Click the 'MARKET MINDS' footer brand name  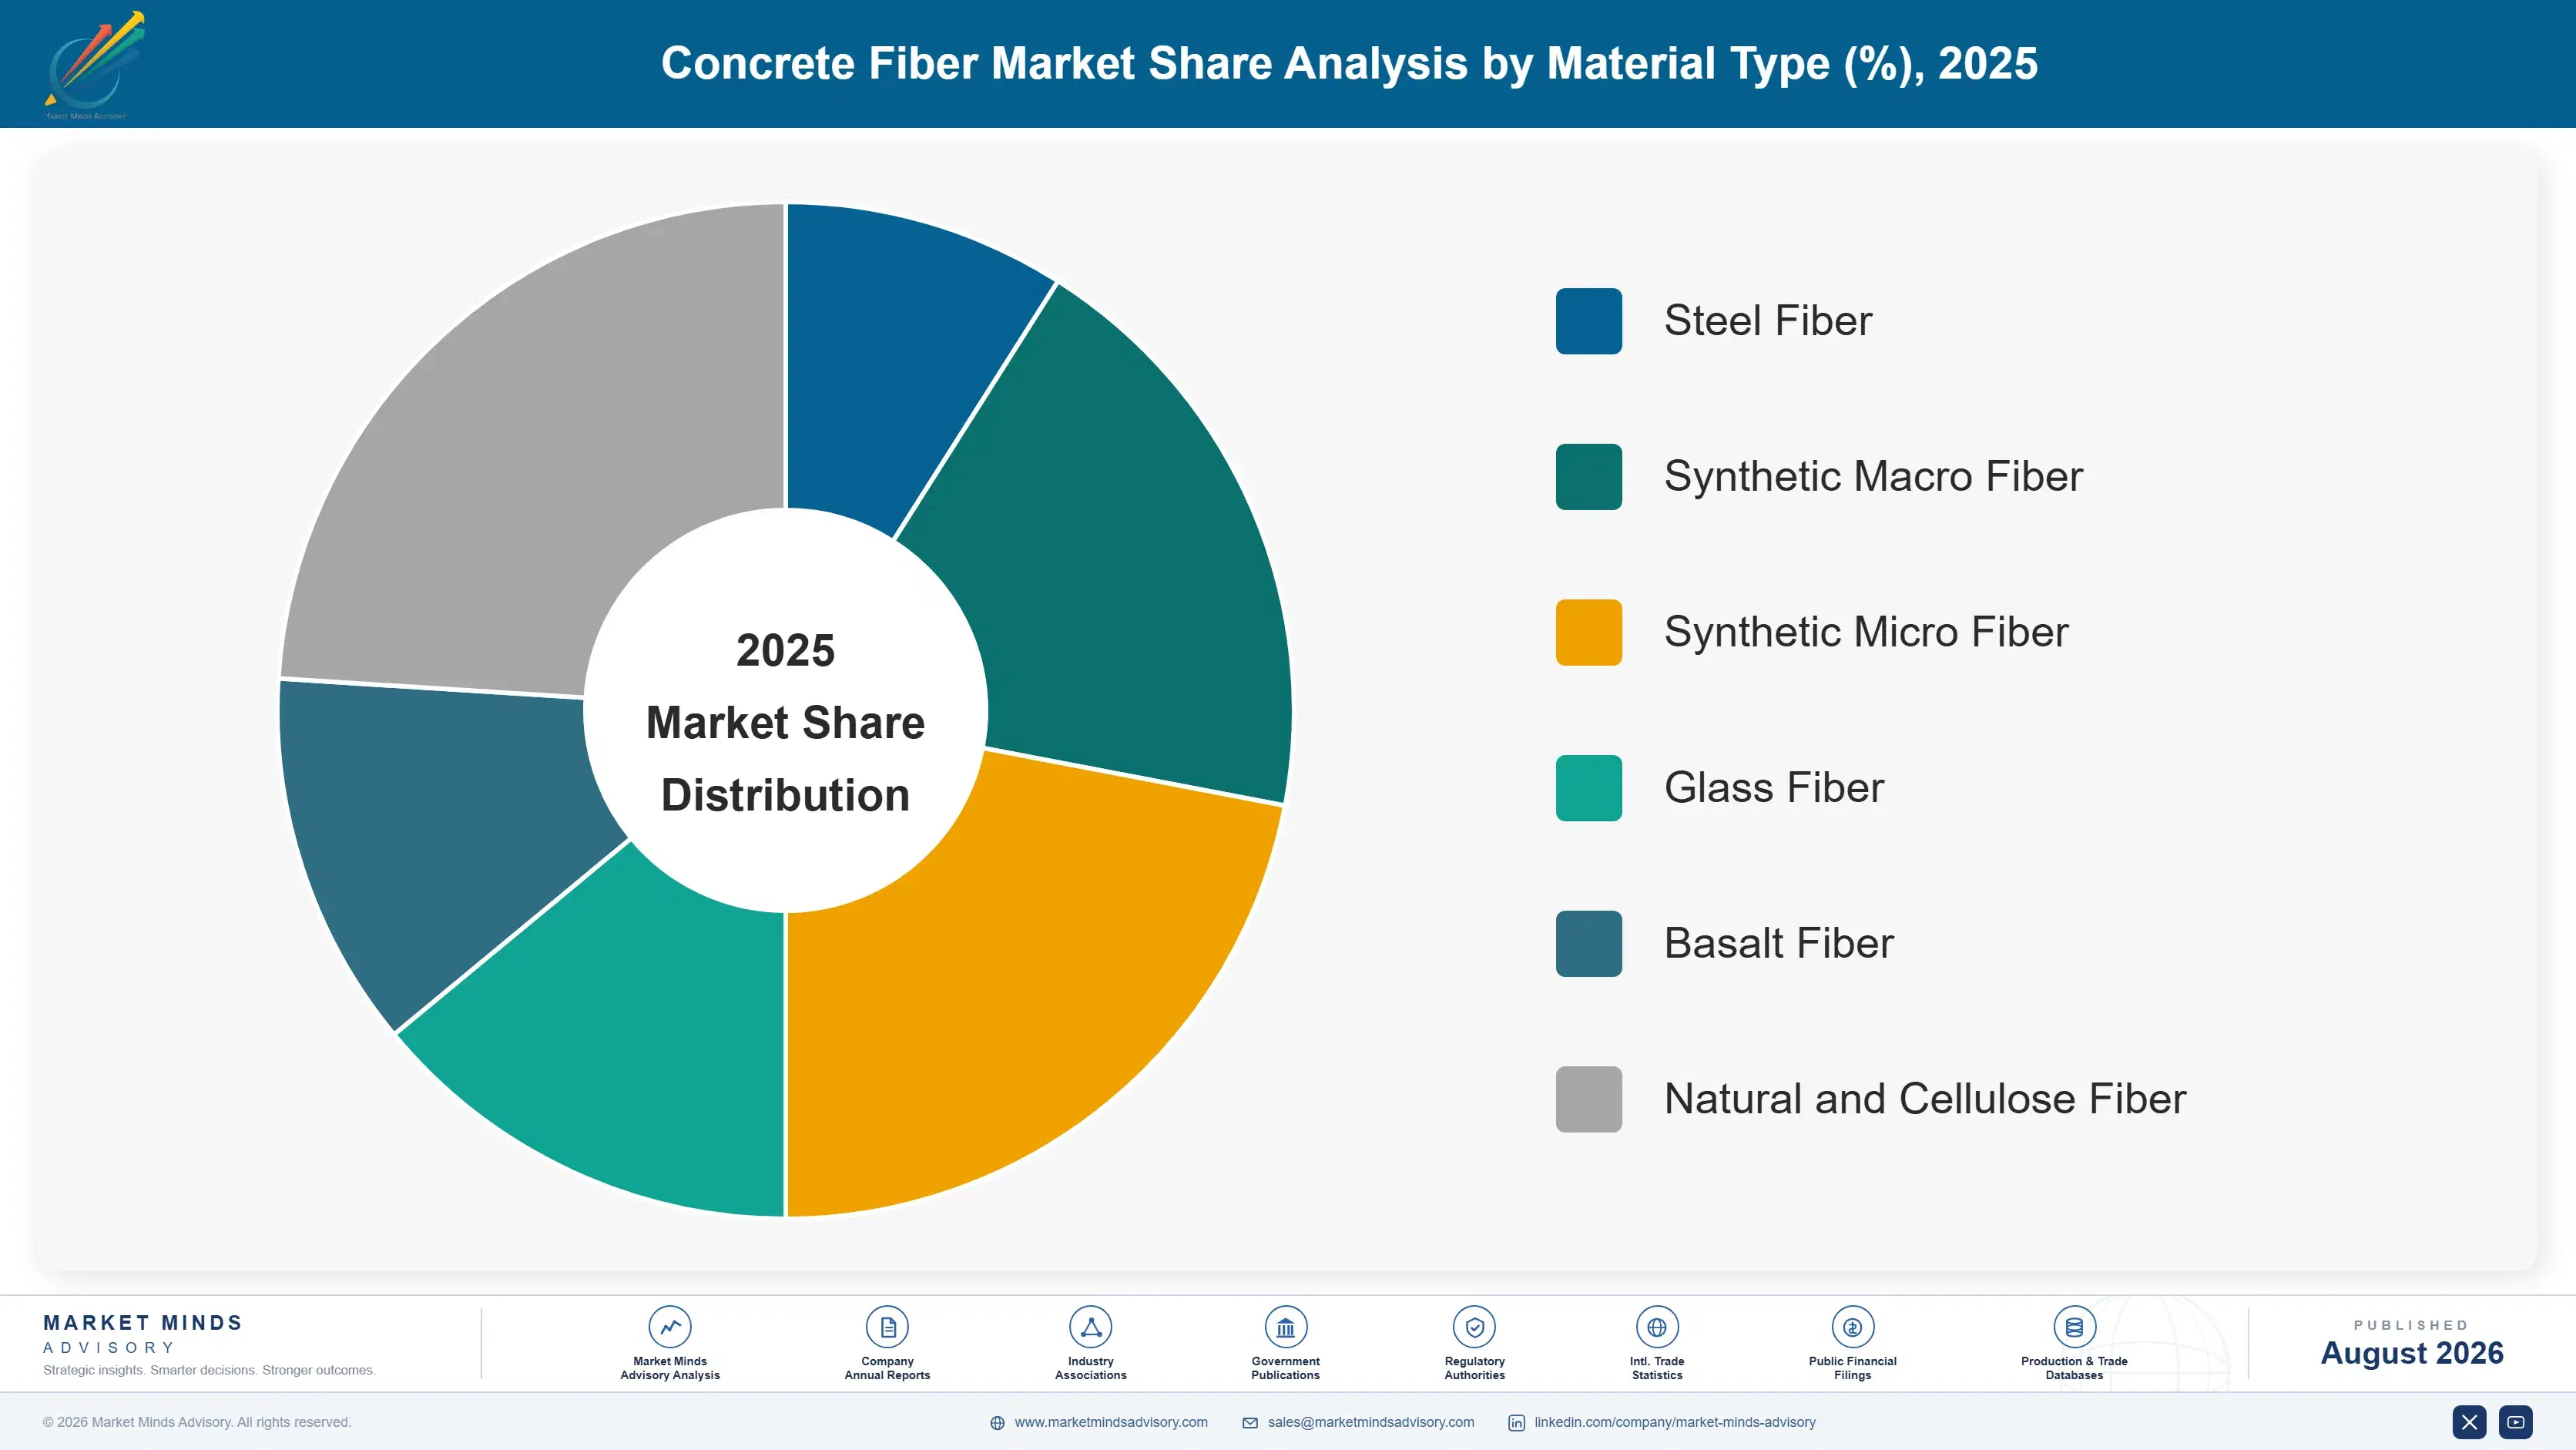pyautogui.click(x=143, y=1323)
